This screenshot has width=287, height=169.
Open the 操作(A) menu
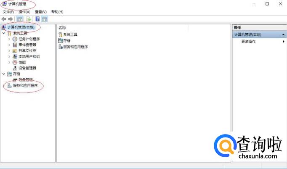coord(24,12)
